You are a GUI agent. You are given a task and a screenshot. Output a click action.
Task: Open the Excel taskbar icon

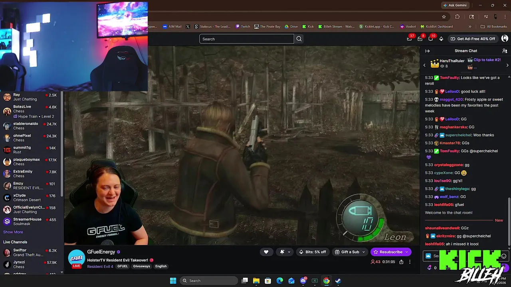tap(315, 281)
